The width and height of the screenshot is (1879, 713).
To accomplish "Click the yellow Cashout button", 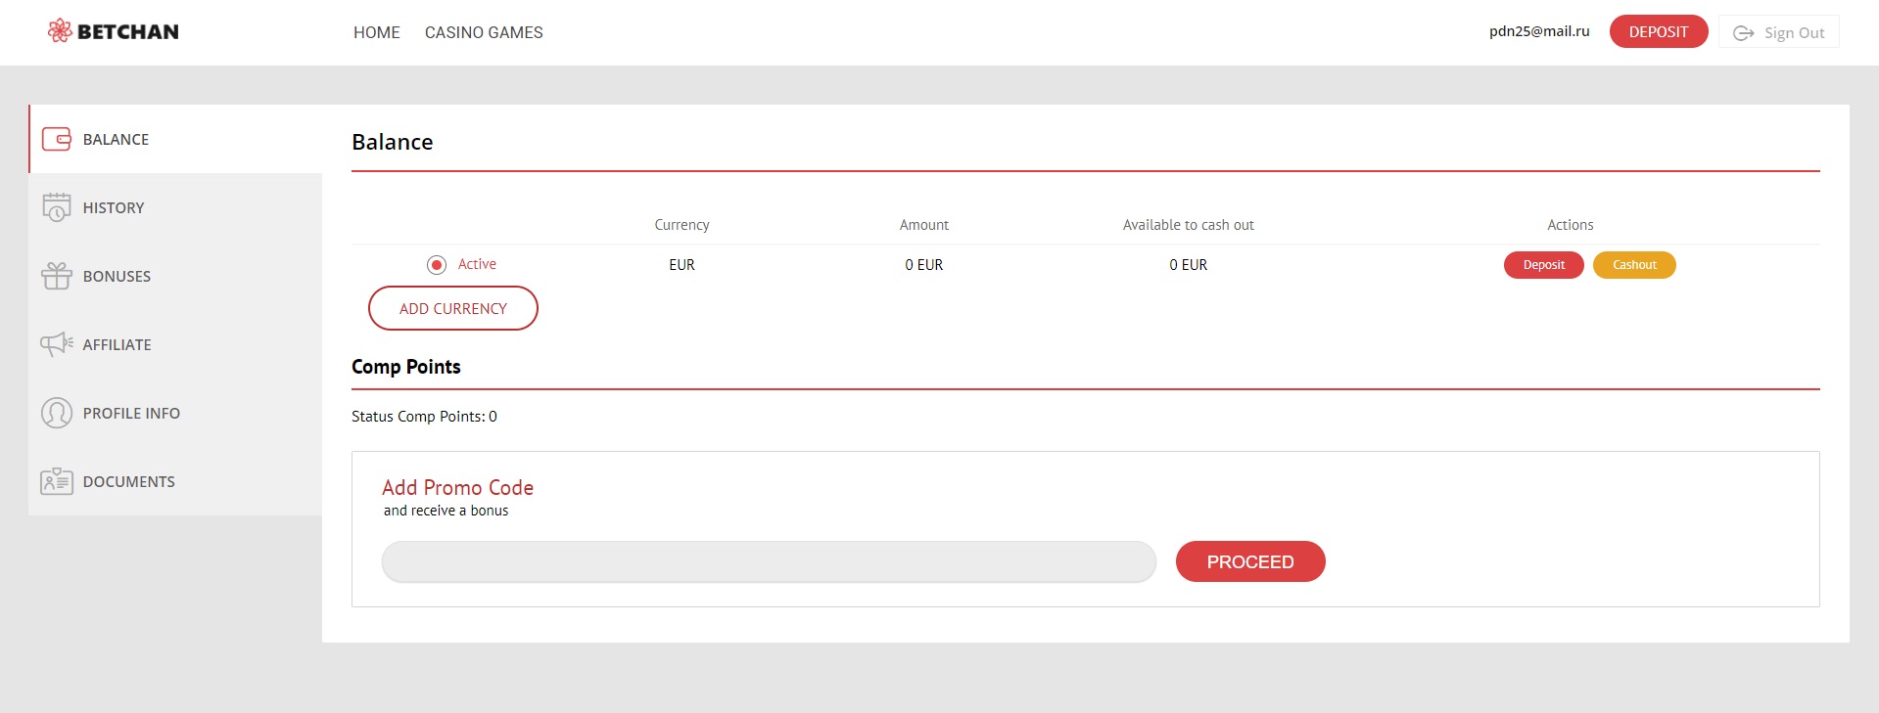I will [x=1634, y=265].
